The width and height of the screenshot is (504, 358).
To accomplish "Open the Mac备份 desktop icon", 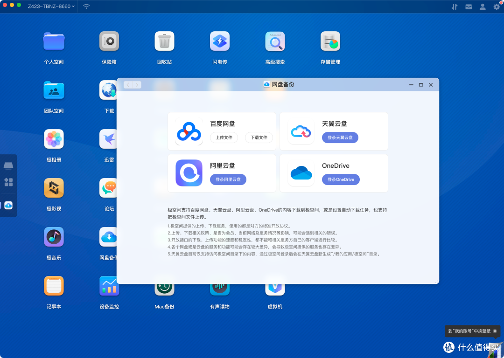I will pyautogui.click(x=165, y=290).
